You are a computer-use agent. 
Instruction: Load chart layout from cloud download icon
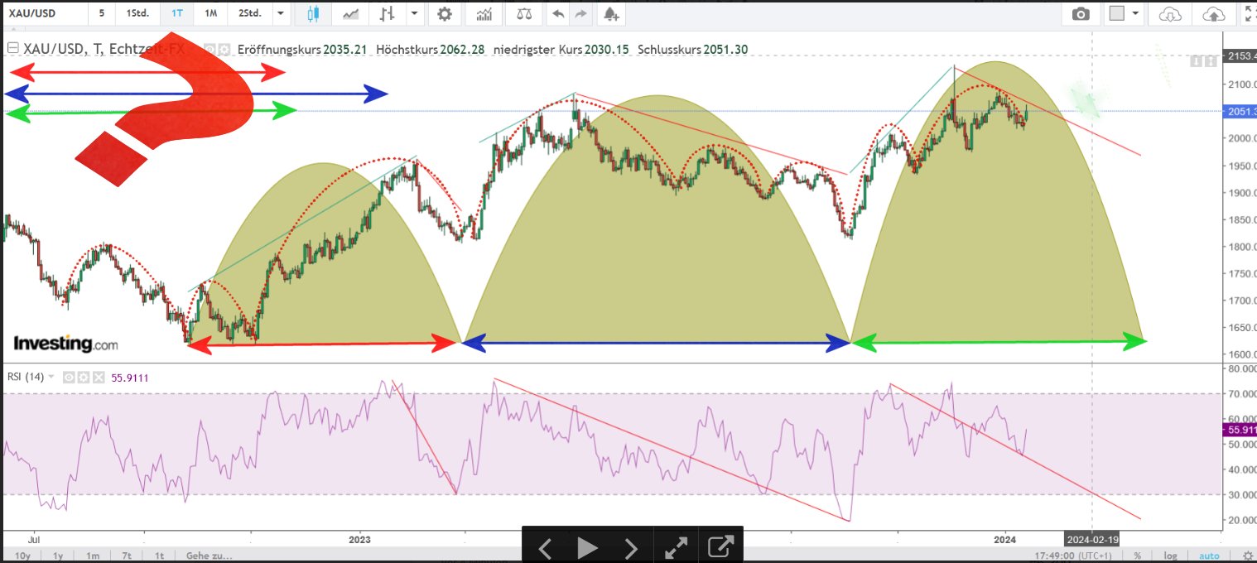point(1169,14)
